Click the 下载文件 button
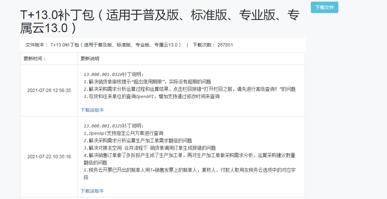Image resolution: width=387 pixels, height=199 pixels. pyautogui.click(x=324, y=7)
